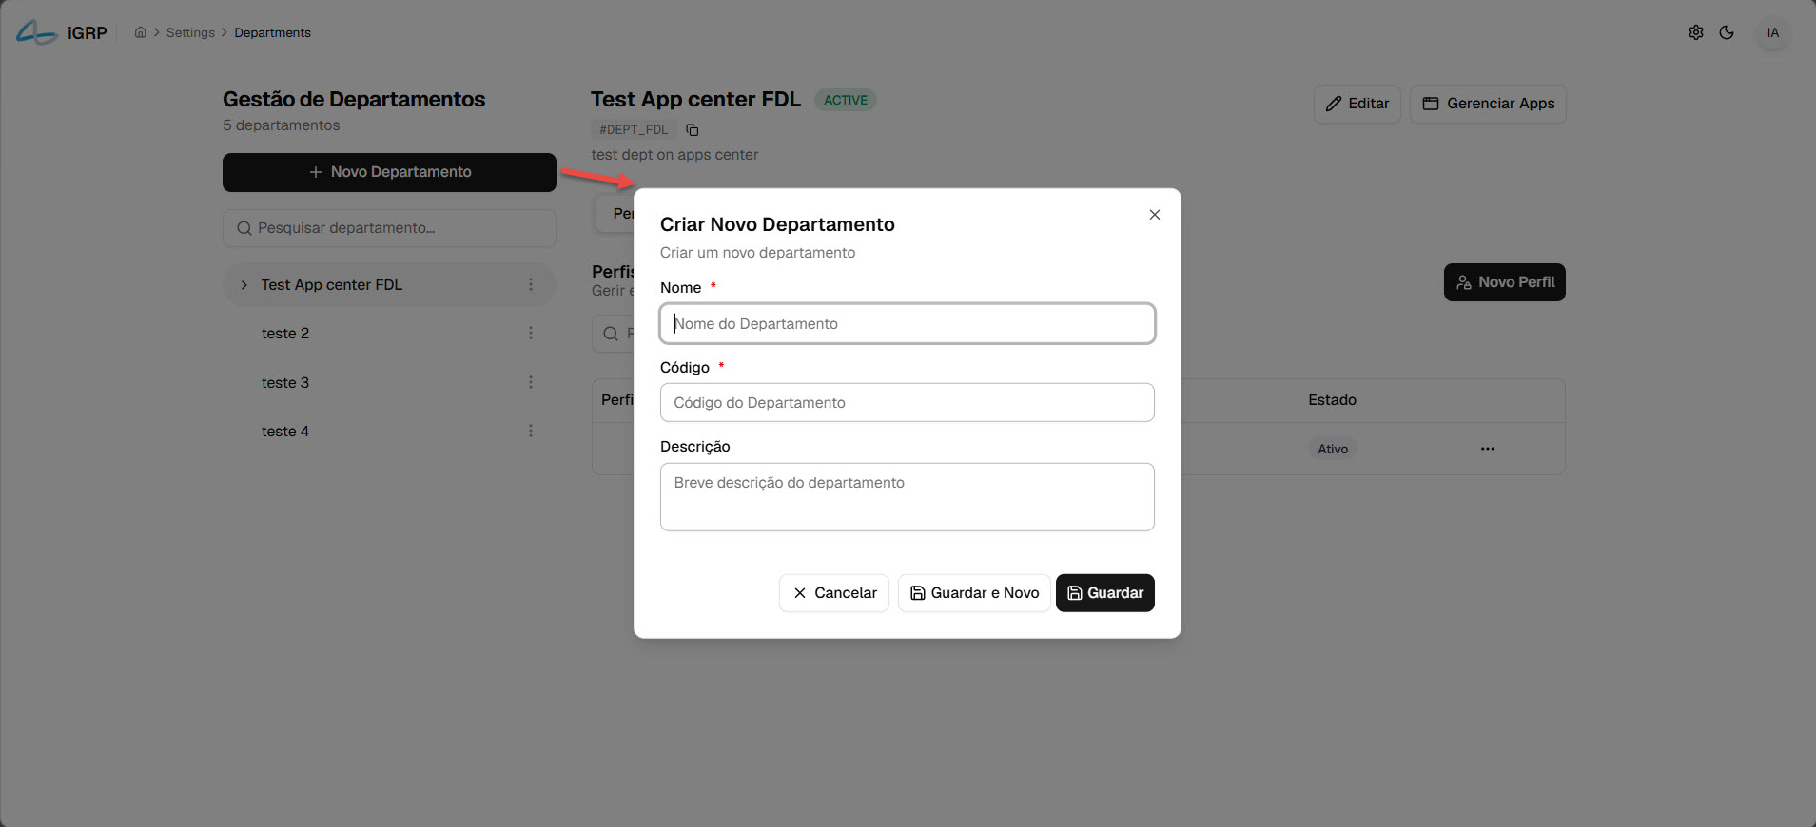
Task: Click Novo Departamento button
Action: point(389,172)
